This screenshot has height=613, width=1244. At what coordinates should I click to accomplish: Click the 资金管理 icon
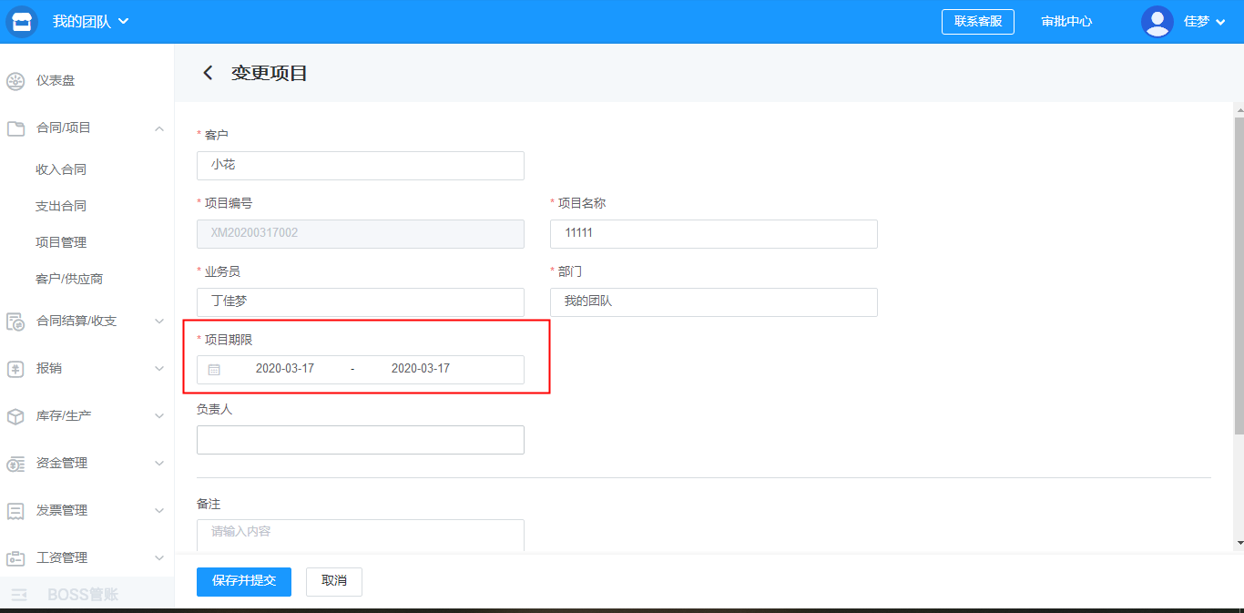point(15,464)
